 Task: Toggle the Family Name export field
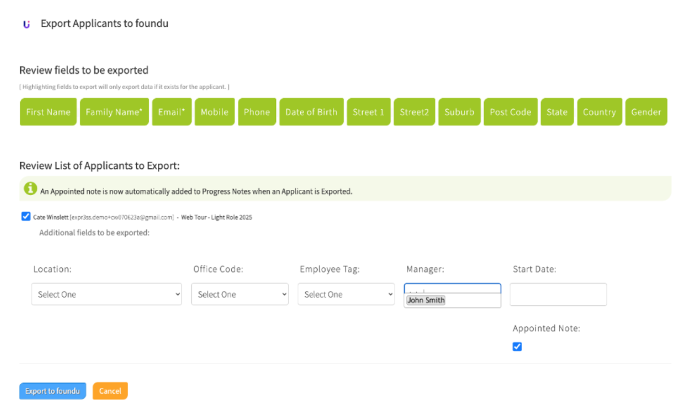[114, 112]
